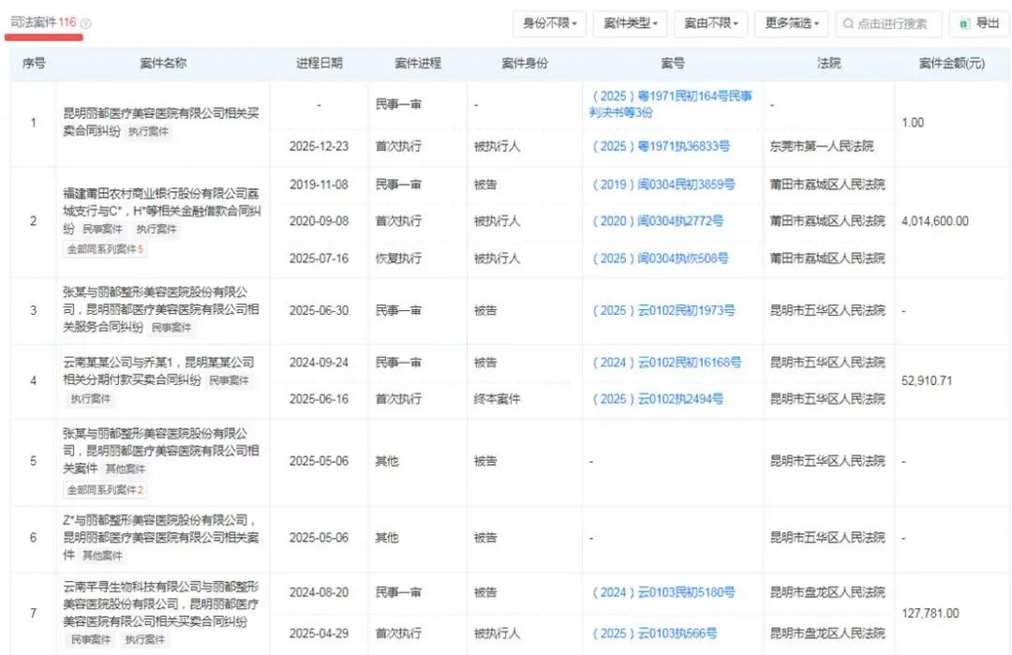Click the 其他案件 tag in row 6
Image resolution: width=1012 pixels, height=655 pixels.
[x=102, y=556]
